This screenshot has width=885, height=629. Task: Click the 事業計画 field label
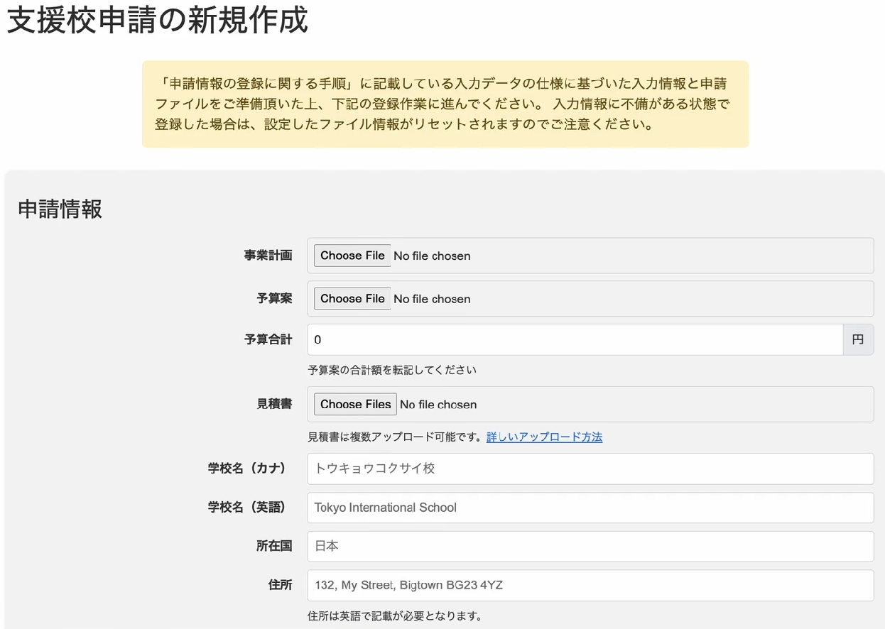tap(268, 256)
